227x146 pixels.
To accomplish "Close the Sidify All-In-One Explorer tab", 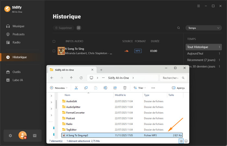I will pos(92,70).
